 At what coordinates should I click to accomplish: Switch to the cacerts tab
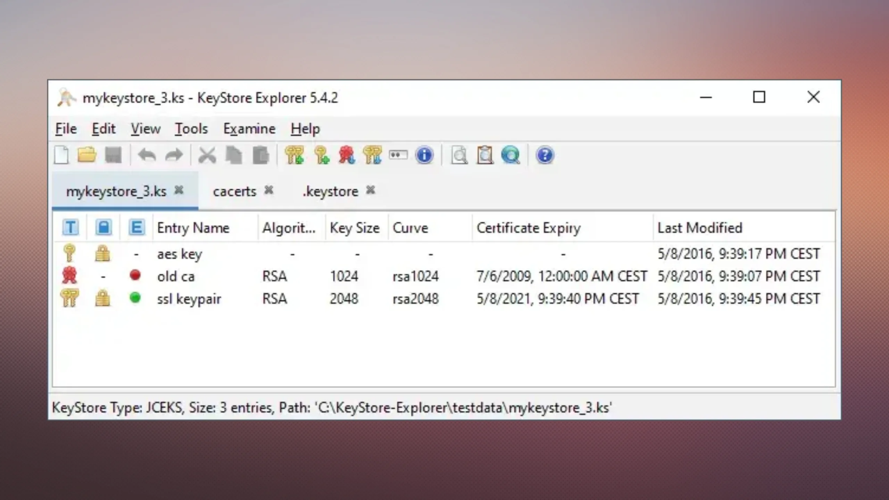pyautogui.click(x=234, y=191)
